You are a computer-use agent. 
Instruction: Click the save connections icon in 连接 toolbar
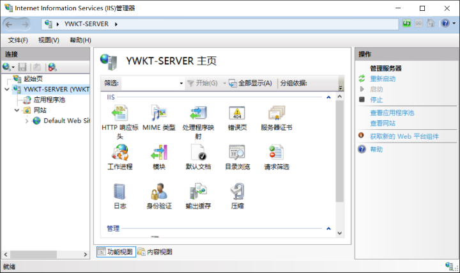pos(22,67)
